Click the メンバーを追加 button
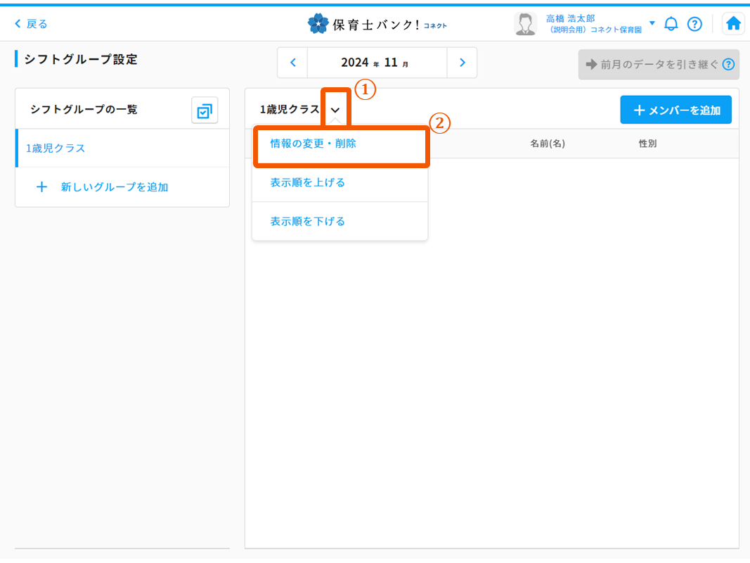The image size is (750, 563). pyautogui.click(x=675, y=110)
